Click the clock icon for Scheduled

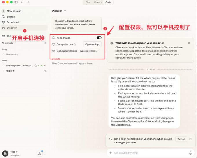[x=3, y=22]
